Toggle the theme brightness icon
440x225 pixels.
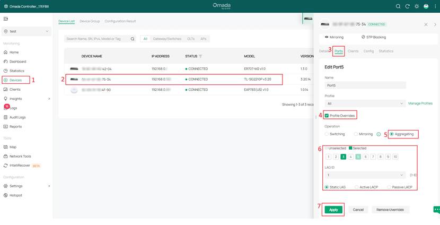tap(417, 6)
